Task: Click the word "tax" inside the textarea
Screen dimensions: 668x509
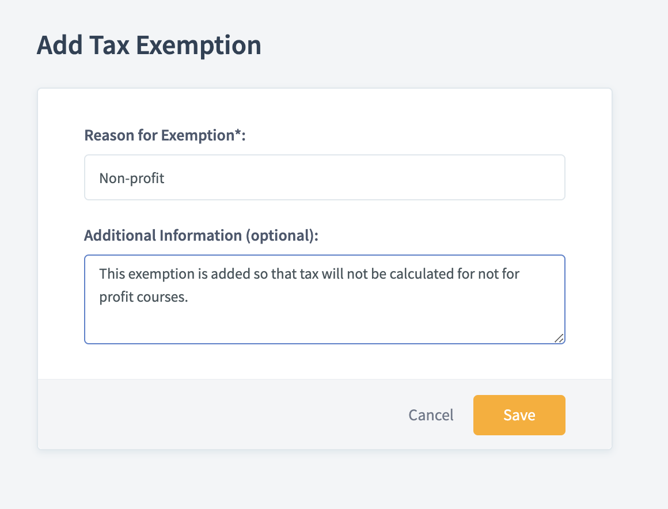Action: (x=309, y=273)
